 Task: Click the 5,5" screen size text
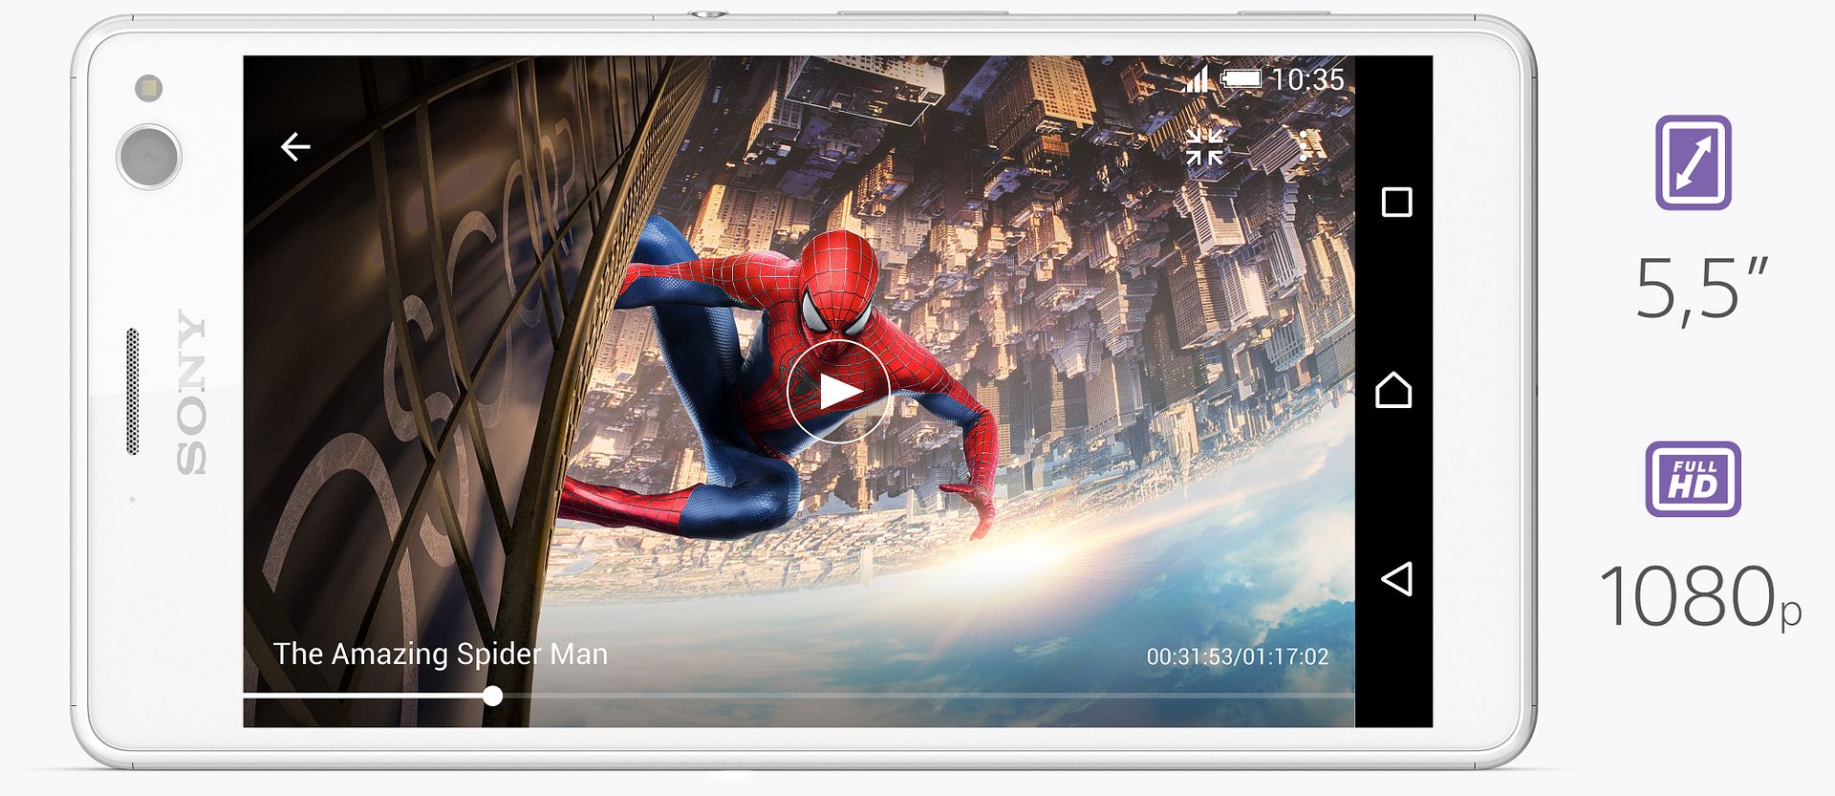tap(1701, 290)
